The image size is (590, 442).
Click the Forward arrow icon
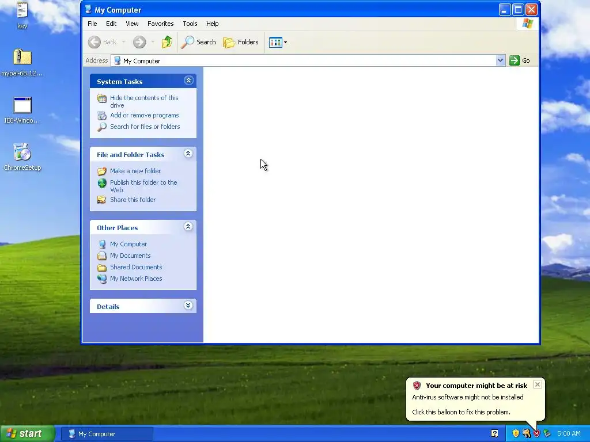pyautogui.click(x=139, y=42)
